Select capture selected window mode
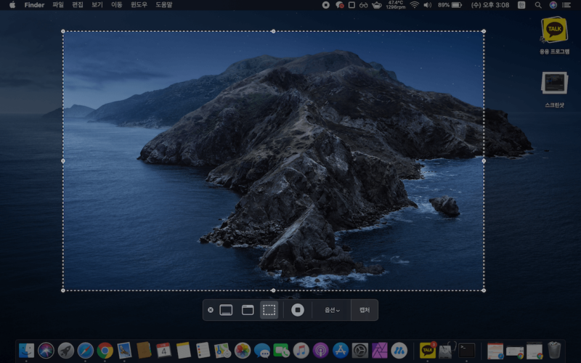The width and height of the screenshot is (581, 363). click(x=248, y=310)
